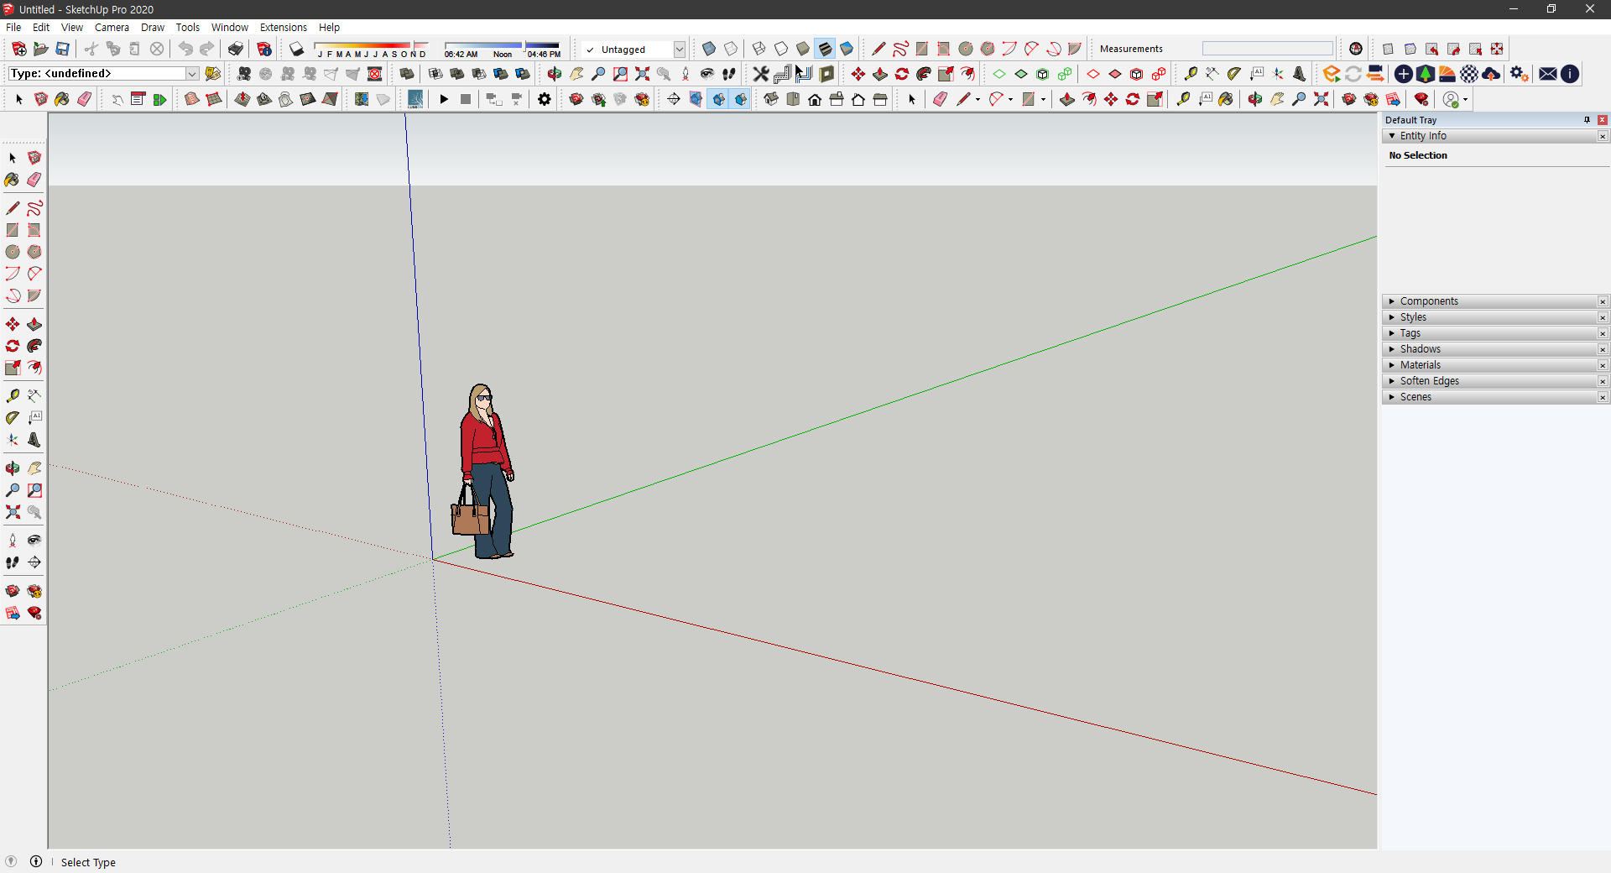Collapse the Entity Info panel

(x=1392, y=136)
